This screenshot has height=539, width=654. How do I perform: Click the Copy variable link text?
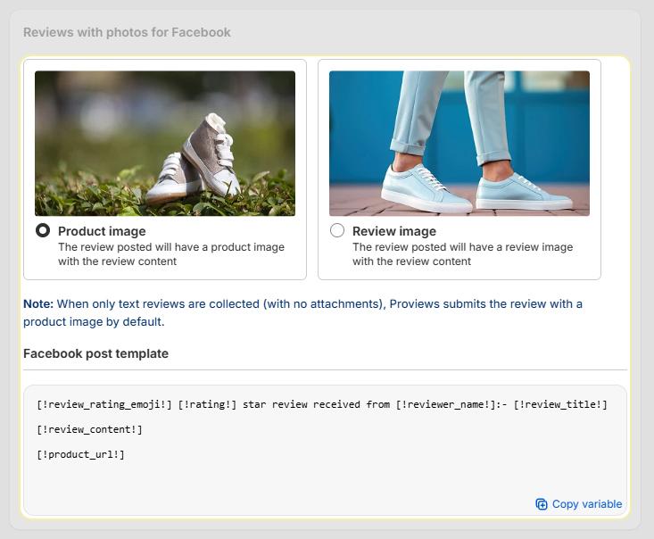(587, 504)
